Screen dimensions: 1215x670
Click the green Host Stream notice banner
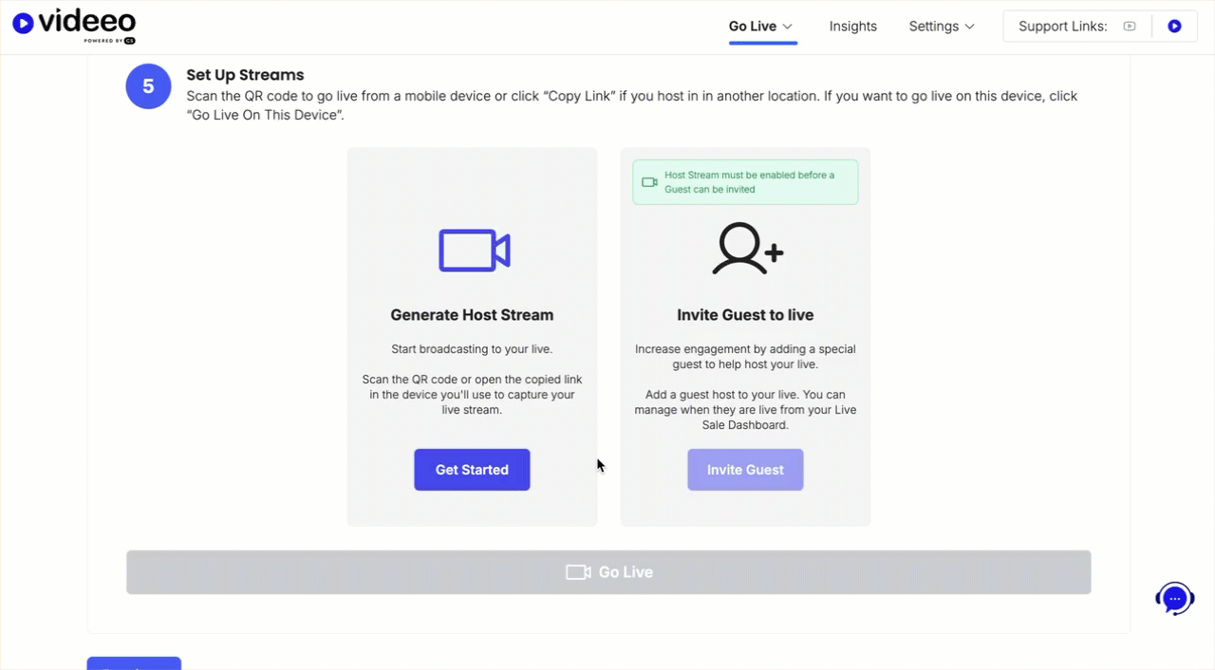click(746, 182)
